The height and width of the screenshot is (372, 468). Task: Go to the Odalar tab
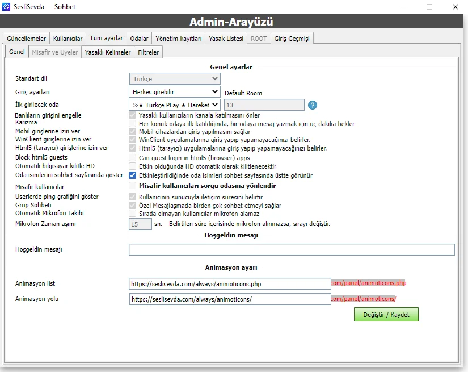tap(139, 39)
